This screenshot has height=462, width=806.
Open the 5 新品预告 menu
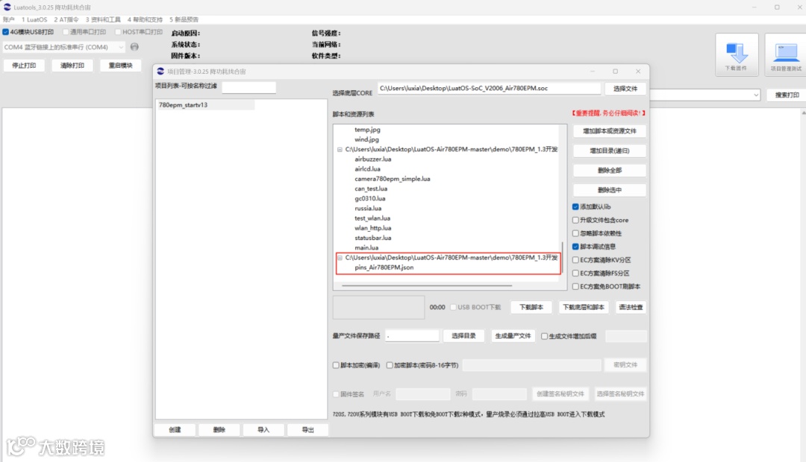pyautogui.click(x=184, y=19)
